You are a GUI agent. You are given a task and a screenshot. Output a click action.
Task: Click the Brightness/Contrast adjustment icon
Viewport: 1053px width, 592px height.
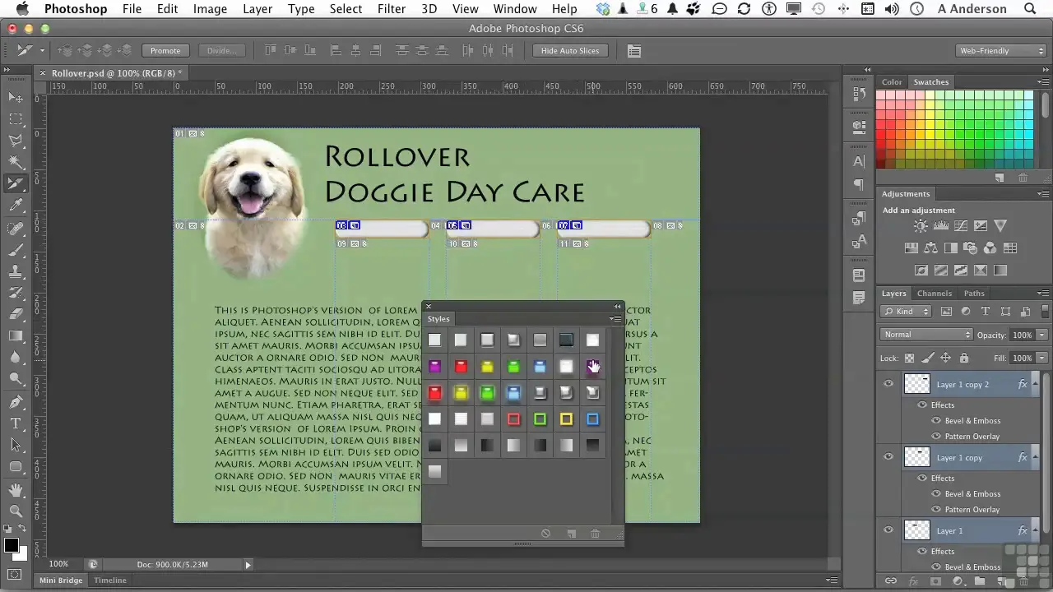tap(921, 226)
